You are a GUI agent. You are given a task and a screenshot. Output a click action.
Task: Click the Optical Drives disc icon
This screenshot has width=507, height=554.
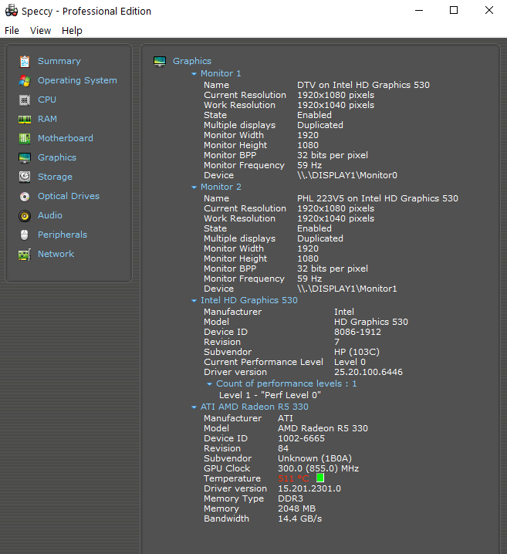pos(25,196)
